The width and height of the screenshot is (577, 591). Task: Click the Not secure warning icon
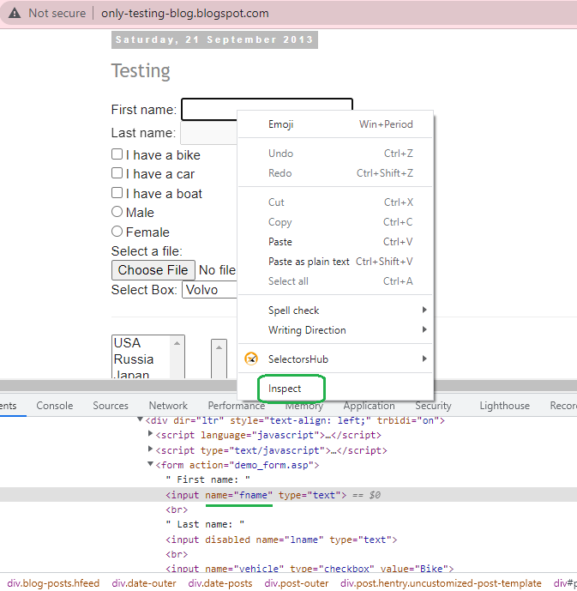pos(15,13)
